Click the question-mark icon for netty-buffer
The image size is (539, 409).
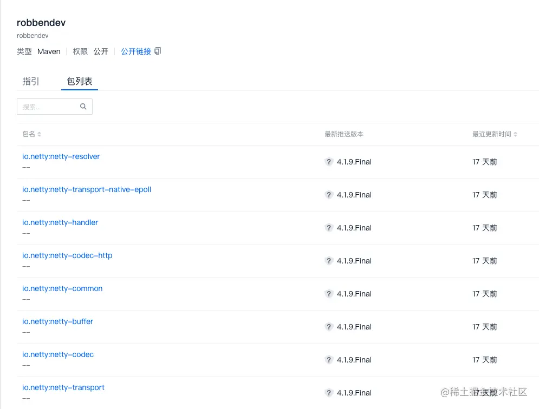tap(329, 327)
